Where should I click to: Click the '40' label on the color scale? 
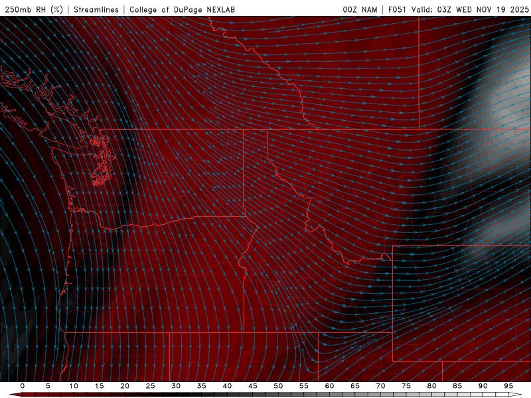(227, 386)
